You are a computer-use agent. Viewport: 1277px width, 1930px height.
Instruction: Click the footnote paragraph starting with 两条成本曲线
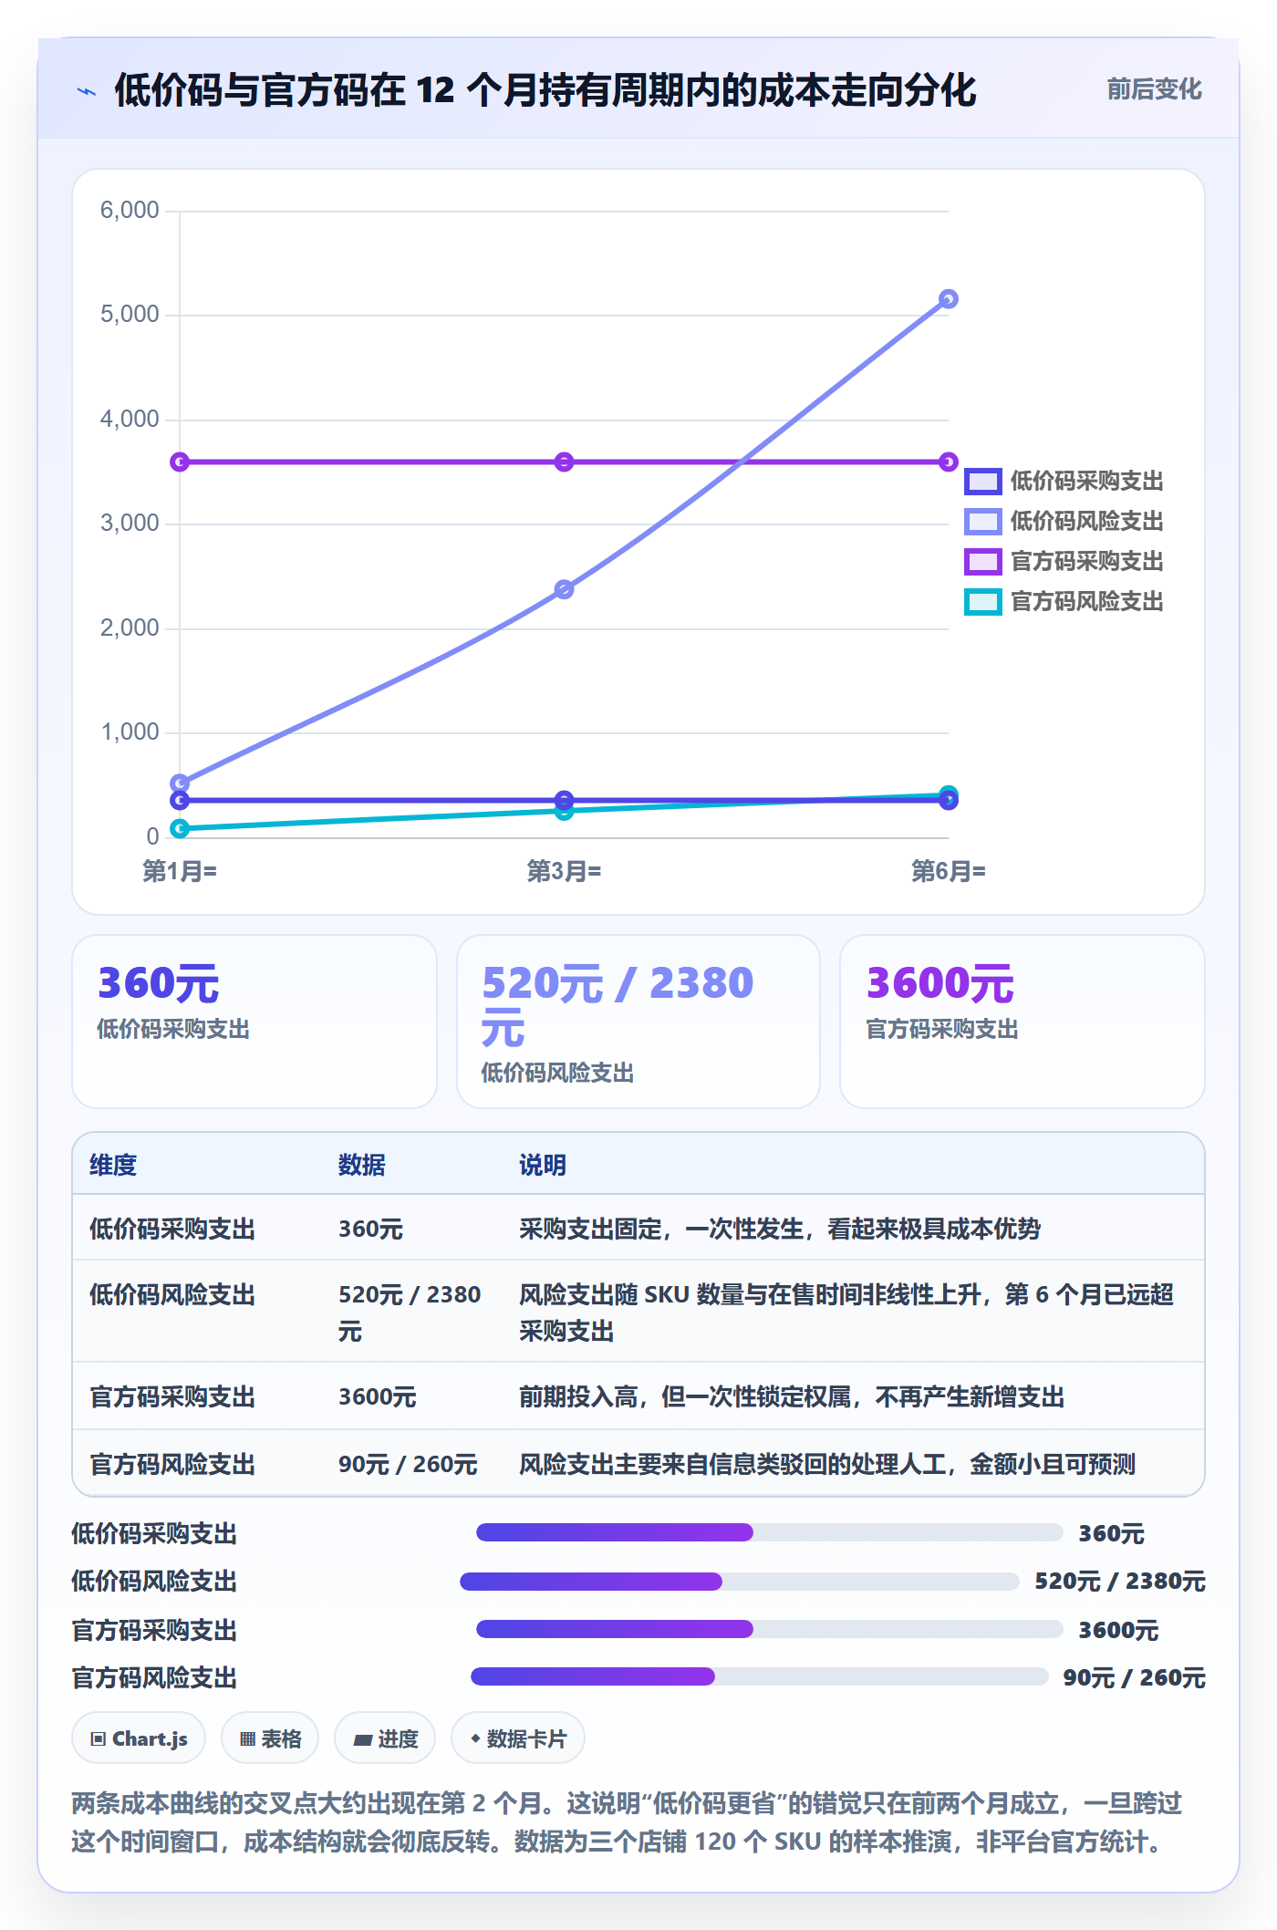[x=627, y=1822]
